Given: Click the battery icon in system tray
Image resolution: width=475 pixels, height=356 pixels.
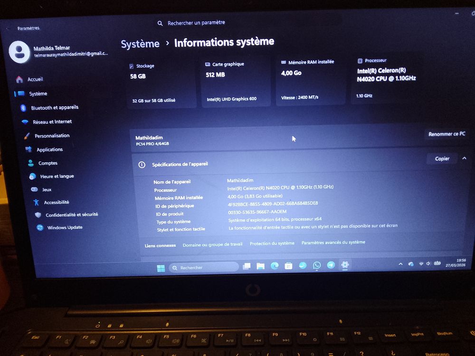Looking at the screenshot, I should [x=437, y=263].
